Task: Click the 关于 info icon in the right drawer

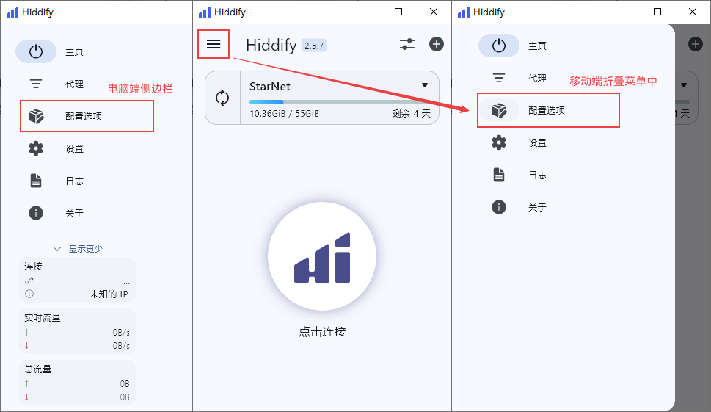Action: click(x=499, y=207)
